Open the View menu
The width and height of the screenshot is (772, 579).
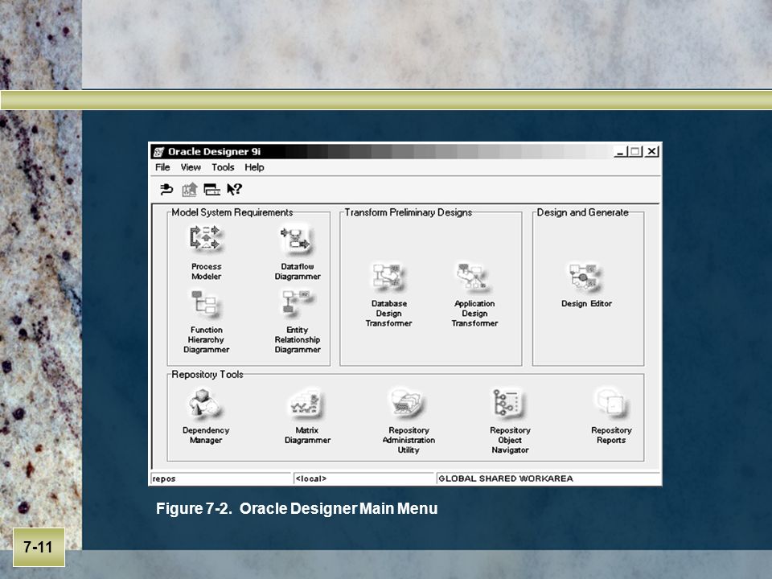pyautogui.click(x=191, y=167)
